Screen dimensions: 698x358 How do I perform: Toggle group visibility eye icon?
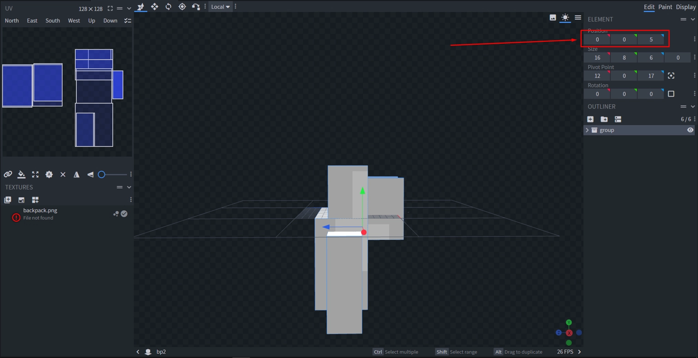click(x=690, y=130)
